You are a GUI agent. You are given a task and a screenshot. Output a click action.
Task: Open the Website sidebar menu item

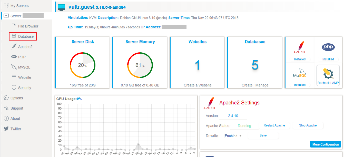click(25, 77)
